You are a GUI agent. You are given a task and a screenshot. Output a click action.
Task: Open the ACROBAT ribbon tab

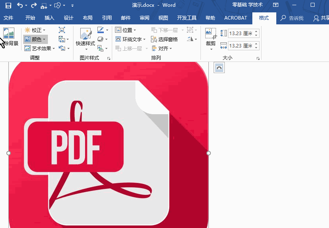236,18
